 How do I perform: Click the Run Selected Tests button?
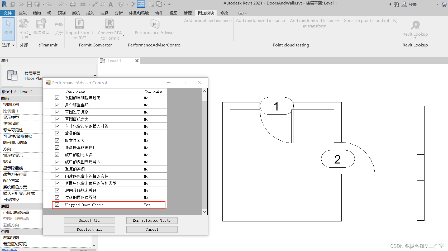tap(152, 220)
